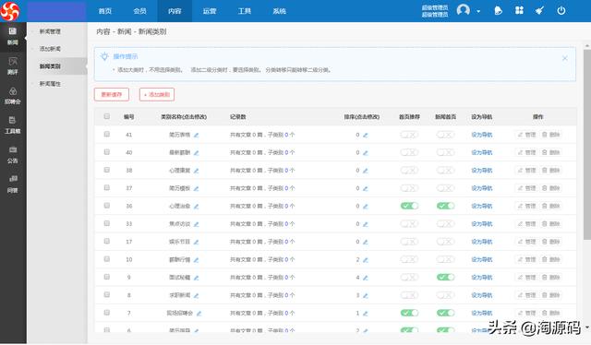Edit sort order pencil in row 9
The width and height of the screenshot is (591, 345).
366,278
